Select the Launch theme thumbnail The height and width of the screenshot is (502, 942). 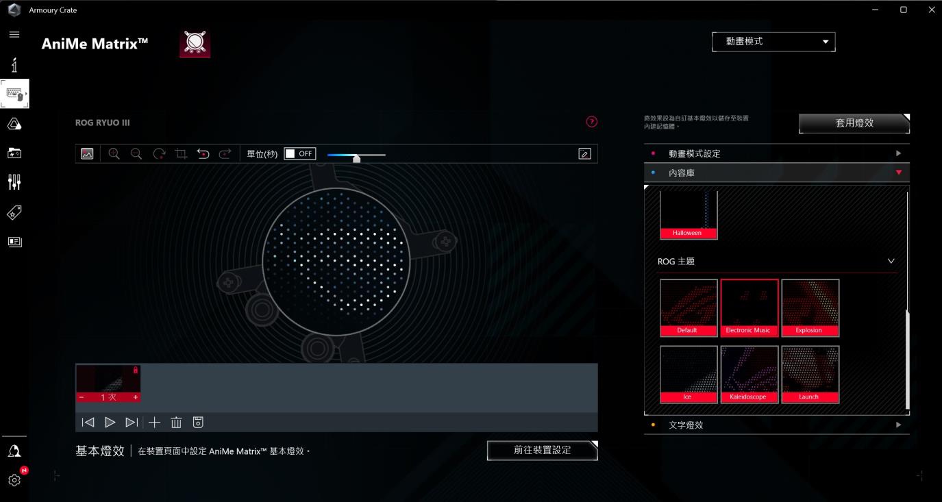pos(810,375)
